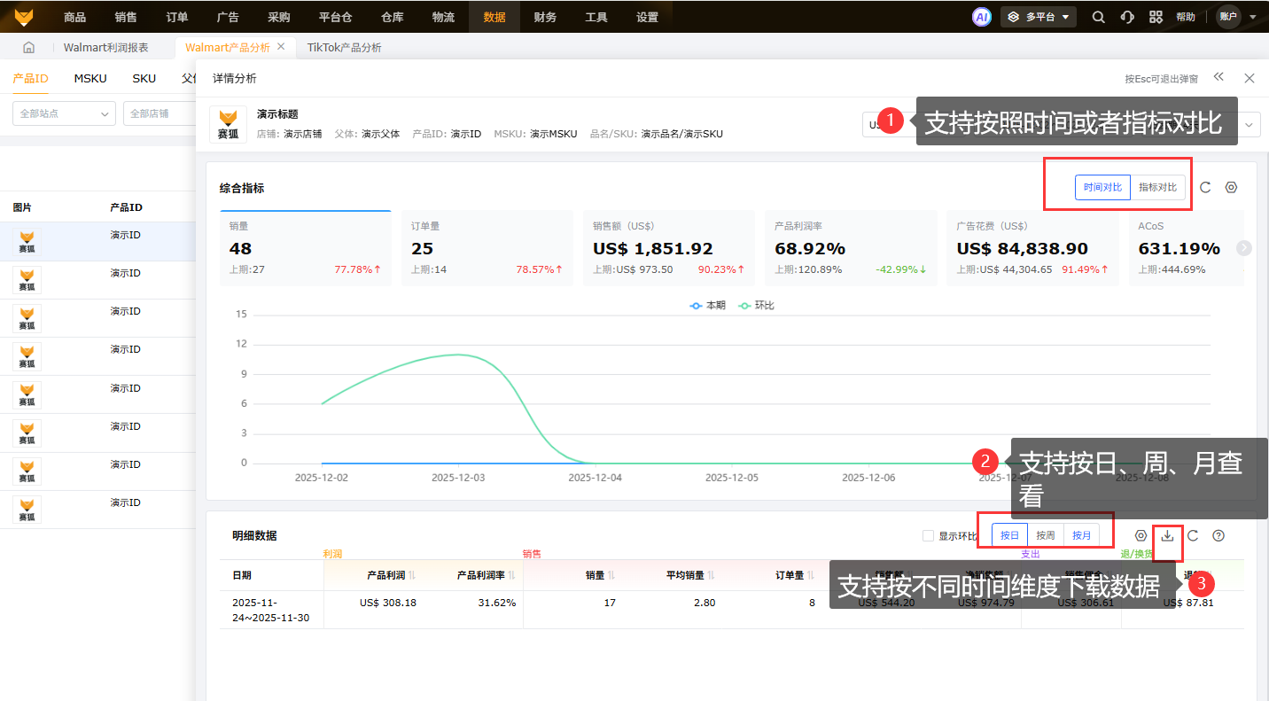Viewport: 1269px width, 701px height.
Task: Refresh the 综合指标 panel
Action: (1205, 187)
